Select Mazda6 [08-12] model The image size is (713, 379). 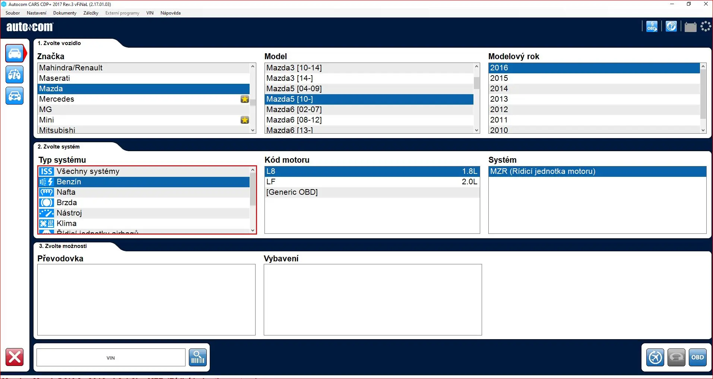(x=369, y=120)
